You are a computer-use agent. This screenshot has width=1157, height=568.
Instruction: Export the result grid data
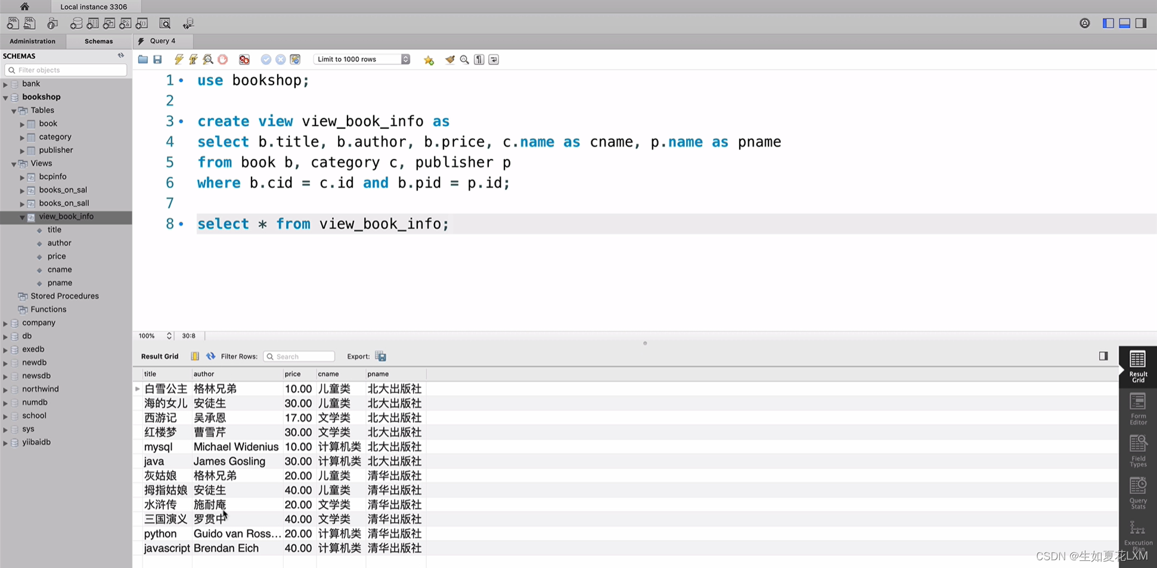[x=380, y=356]
